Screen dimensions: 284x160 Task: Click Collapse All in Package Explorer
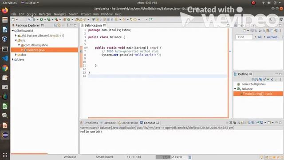pyautogui.click(x=55, y=25)
